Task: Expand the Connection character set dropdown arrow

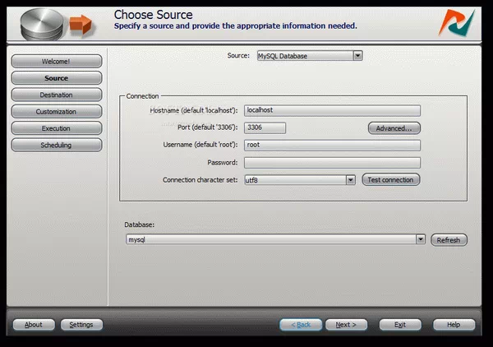Action: [351, 180]
